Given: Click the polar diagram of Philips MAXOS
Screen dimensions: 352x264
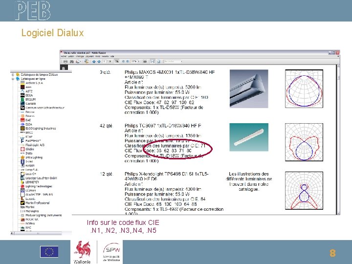Looking at the screenshot, I should click(304, 88).
